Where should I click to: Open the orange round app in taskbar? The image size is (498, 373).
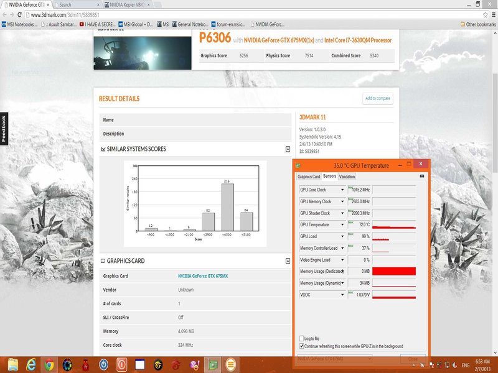[x=230, y=365]
